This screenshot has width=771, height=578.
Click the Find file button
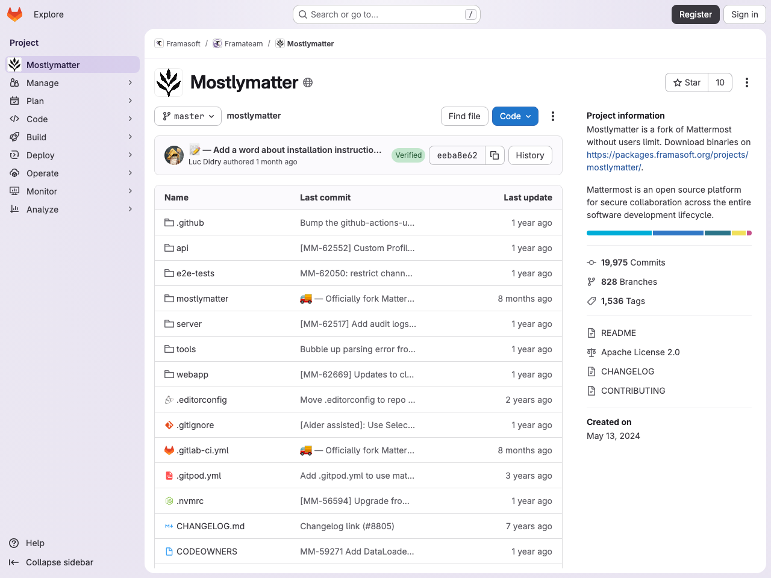pos(464,116)
